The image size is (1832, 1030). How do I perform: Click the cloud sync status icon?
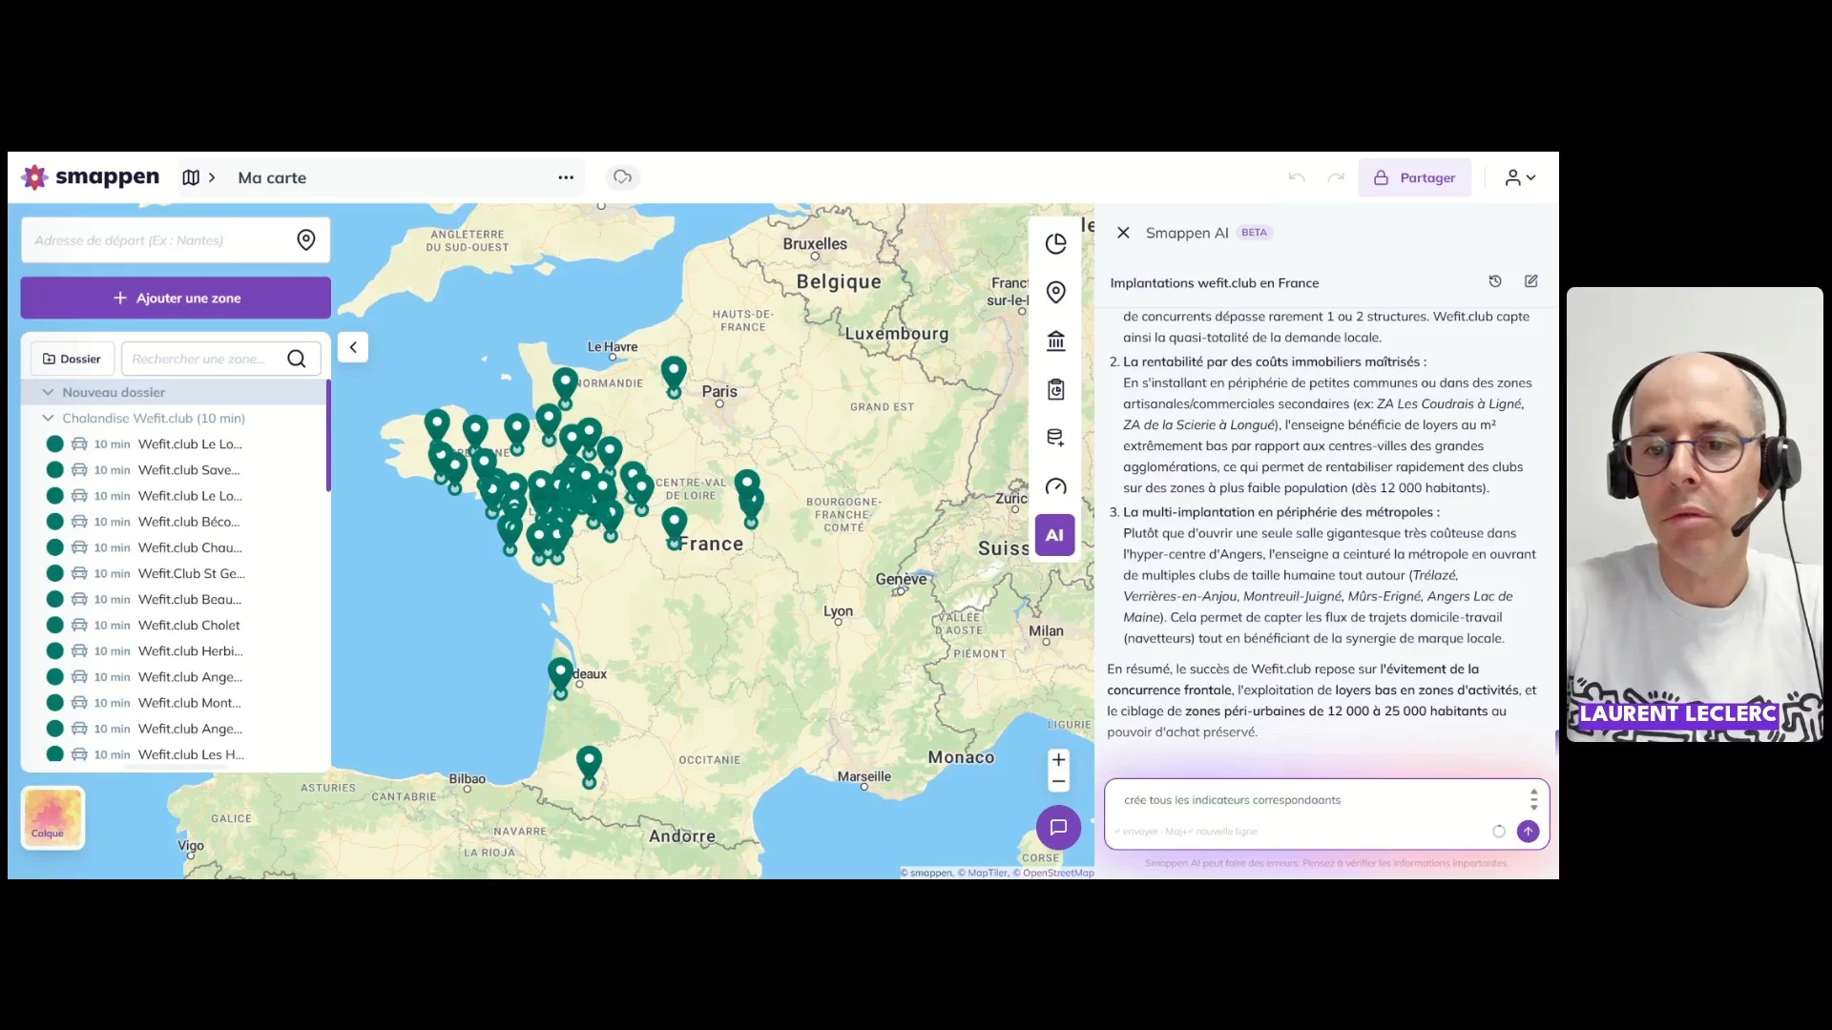point(622,177)
